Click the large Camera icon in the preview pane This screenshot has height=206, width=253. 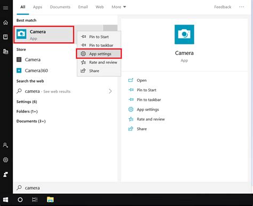[x=184, y=35]
